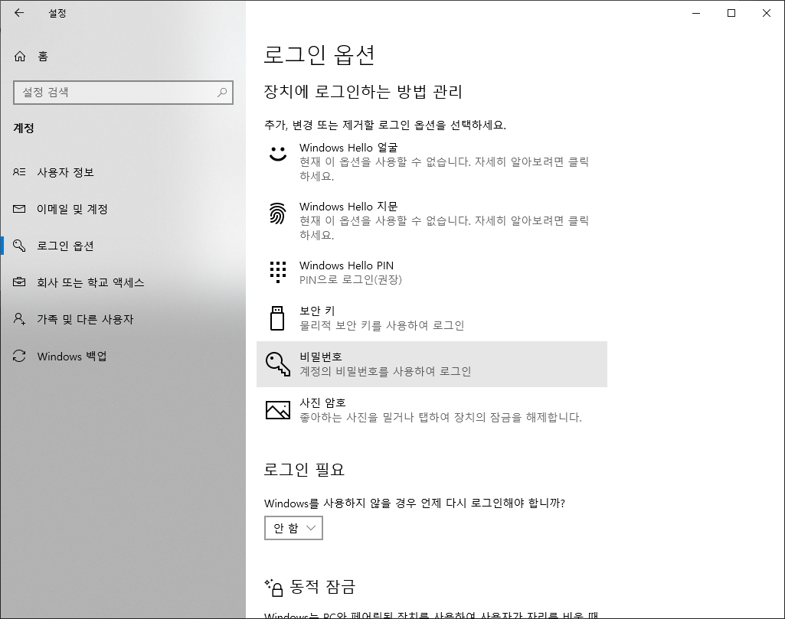Viewport: 785px width, 619px height.
Task: Click 물리적 보안 키를 사용하여 로그인 text
Action: (x=382, y=325)
